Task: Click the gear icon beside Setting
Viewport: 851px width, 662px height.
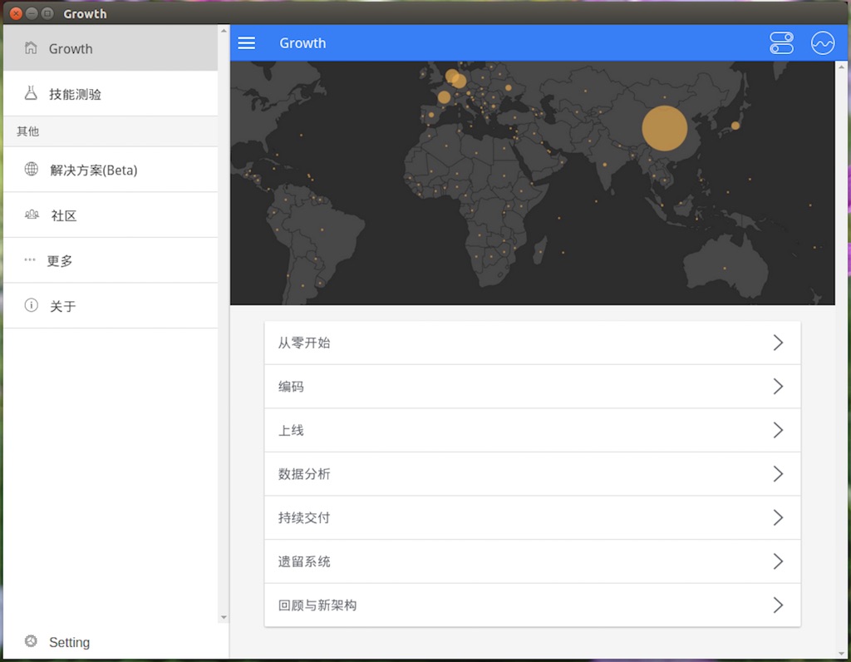Action: coord(31,641)
